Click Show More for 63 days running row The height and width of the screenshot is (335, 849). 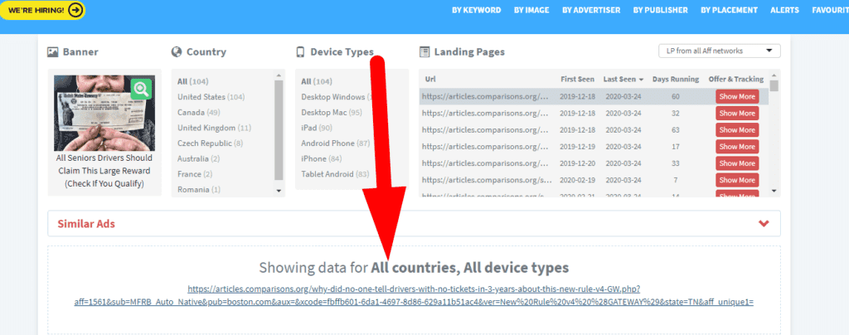pos(737,130)
